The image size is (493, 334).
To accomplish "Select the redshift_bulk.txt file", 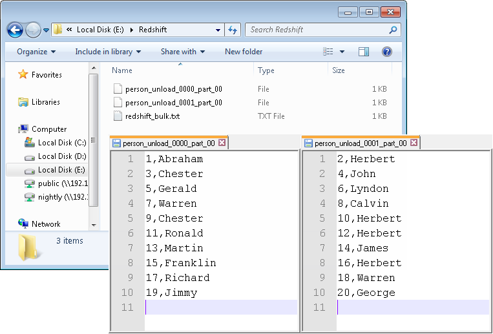I will coord(152,116).
